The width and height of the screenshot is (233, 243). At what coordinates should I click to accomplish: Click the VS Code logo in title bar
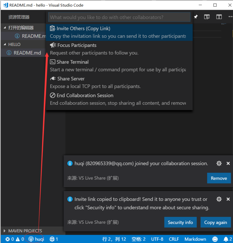(6, 5)
